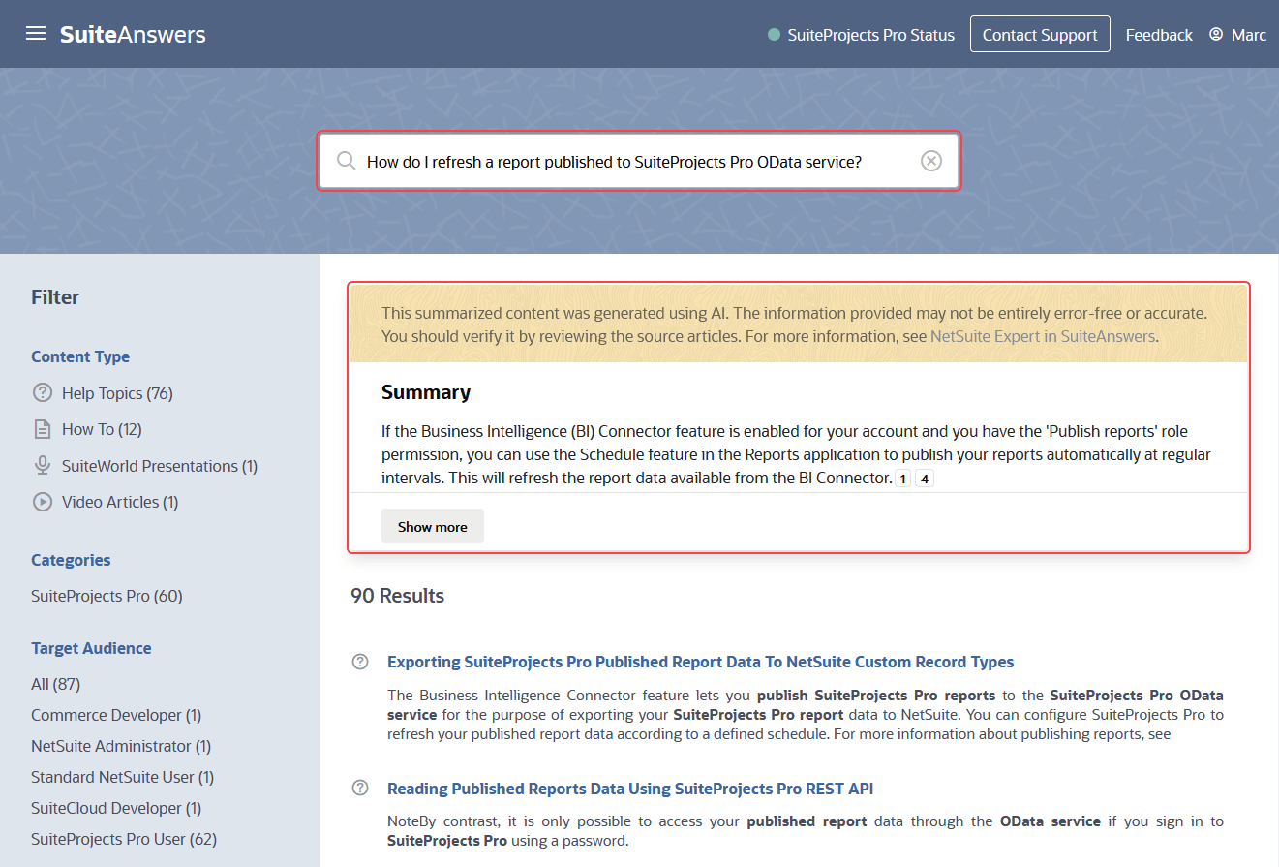Open the hamburger navigation menu
The height and width of the screenshot is (867, 1279).
click(36, 34)
